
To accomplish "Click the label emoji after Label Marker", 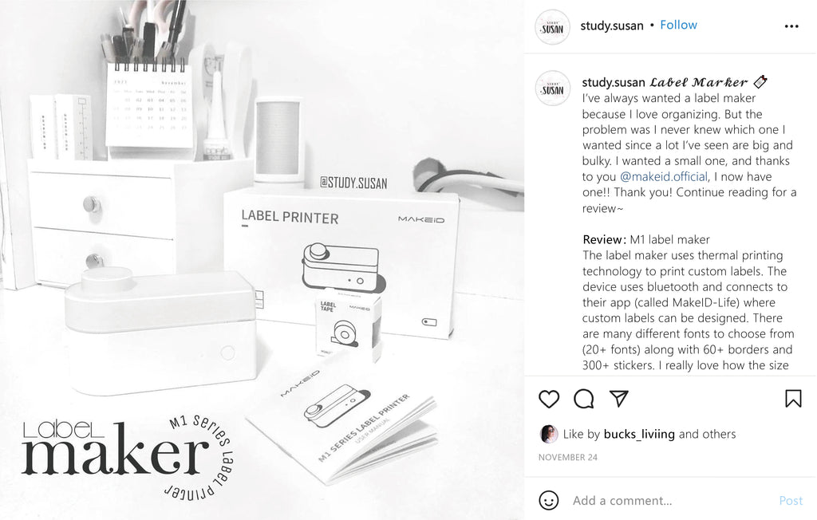I will (x=760, y=82).
